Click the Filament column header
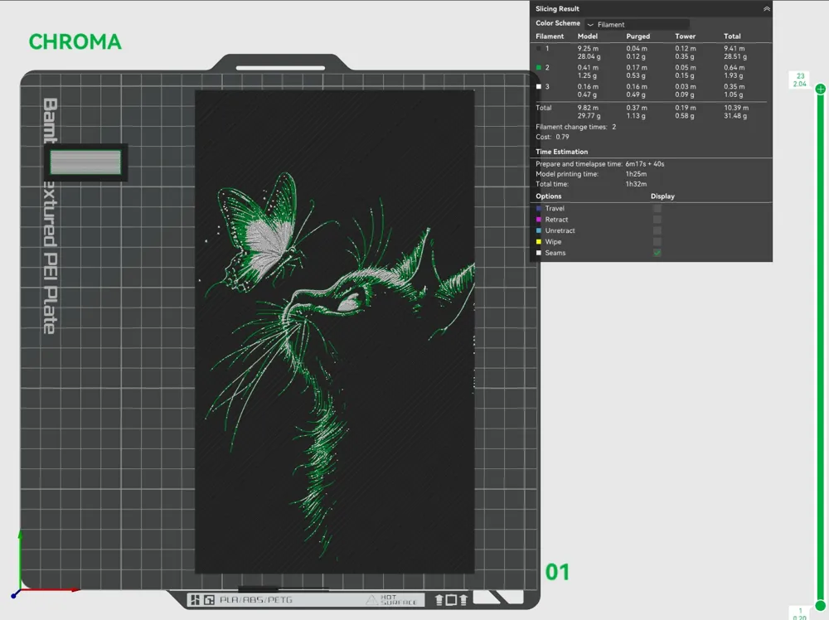This screenshot has height=620, width=829. [x=550, y=36]
